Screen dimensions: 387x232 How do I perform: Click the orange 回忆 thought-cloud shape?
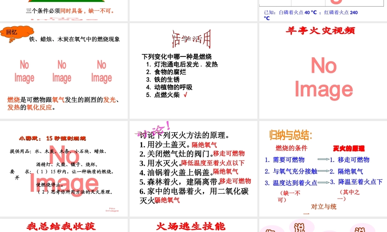click(x=17, y=34)
